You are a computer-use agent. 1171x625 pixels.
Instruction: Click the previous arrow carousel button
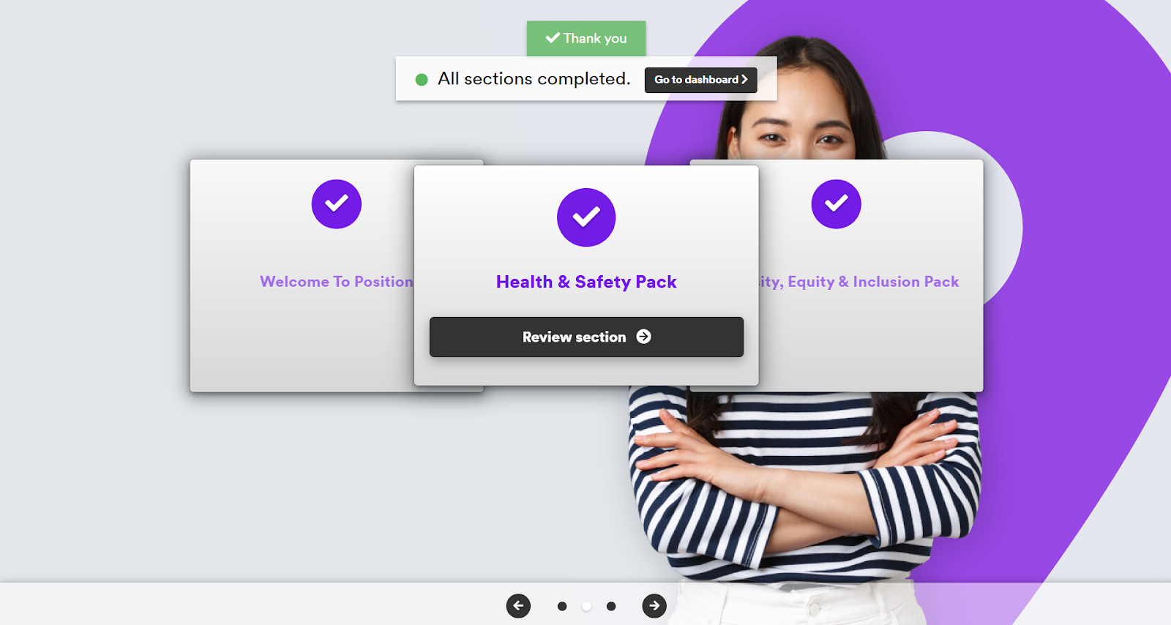(518, 605)
